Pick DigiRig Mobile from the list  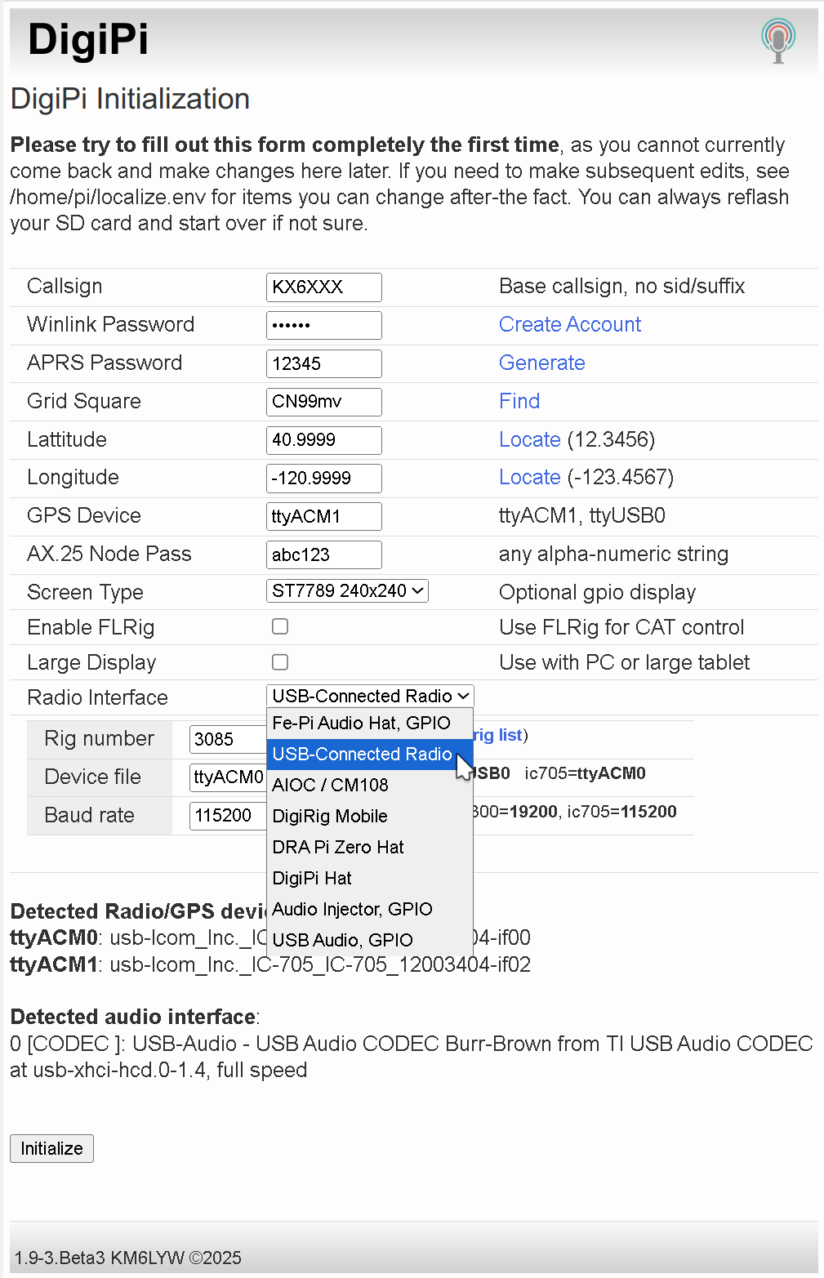(370, 816)
